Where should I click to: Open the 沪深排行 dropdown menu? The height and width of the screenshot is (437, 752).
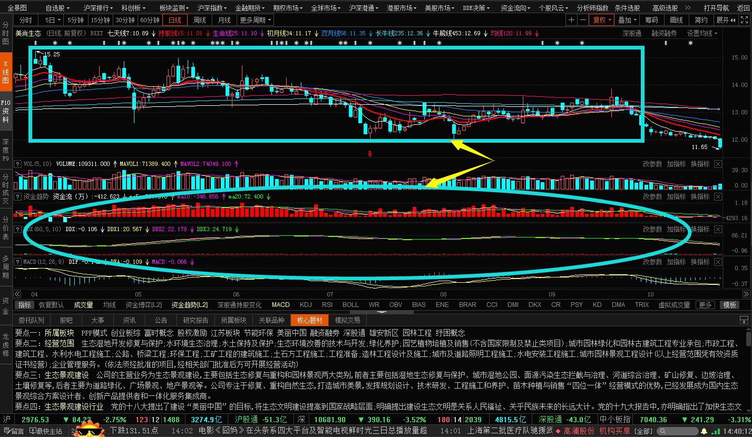(99, 8)
